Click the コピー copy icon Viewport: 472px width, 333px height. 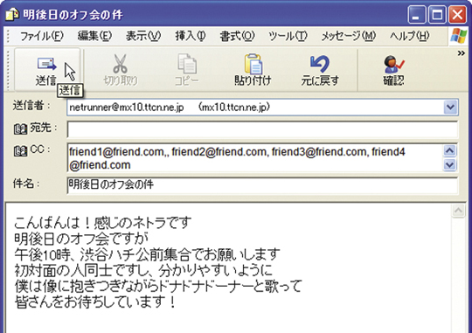(187, 64)
